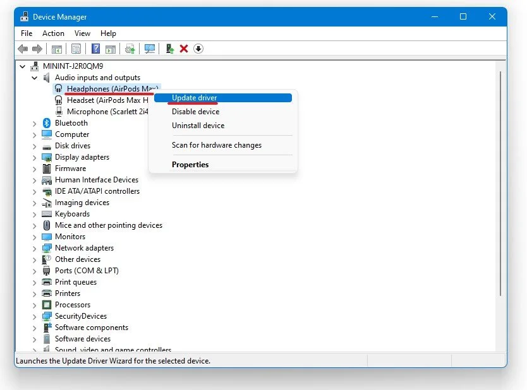Click the Update driver toolbar icon with green arrow
The image size is (527, 390).
click(x=170, y=49)
